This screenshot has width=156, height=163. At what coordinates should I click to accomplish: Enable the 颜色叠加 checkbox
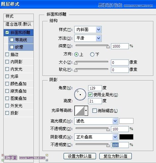pyautogui.click(x=7, y=84)
